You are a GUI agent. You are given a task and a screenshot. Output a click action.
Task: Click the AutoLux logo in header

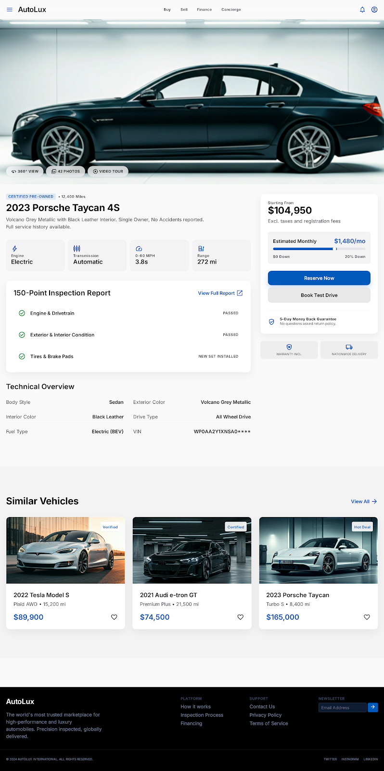coord(32,10)
